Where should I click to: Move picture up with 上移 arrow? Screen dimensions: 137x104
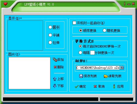(x=55, y=79)
